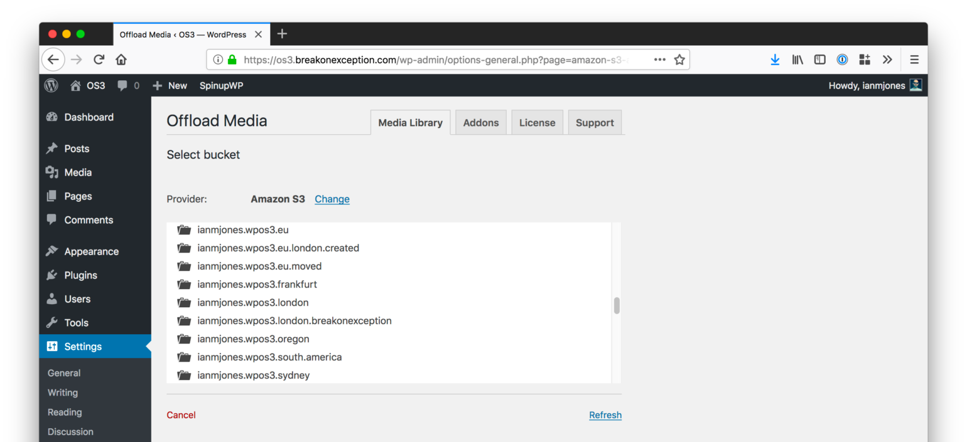Open the page actions three-dots menu
Screen dimensions: 967x442
tap(659, 60)
